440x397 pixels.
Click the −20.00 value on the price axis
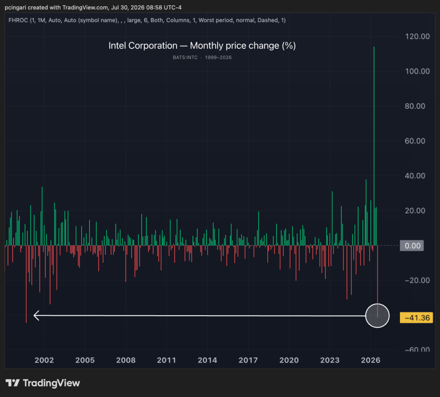[417, 281]
